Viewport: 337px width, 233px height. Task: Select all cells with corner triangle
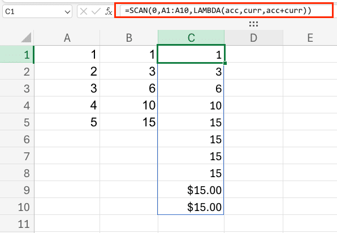26,37
